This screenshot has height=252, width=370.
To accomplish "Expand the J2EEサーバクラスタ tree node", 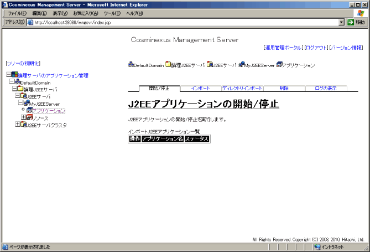I will click(18, 124).
